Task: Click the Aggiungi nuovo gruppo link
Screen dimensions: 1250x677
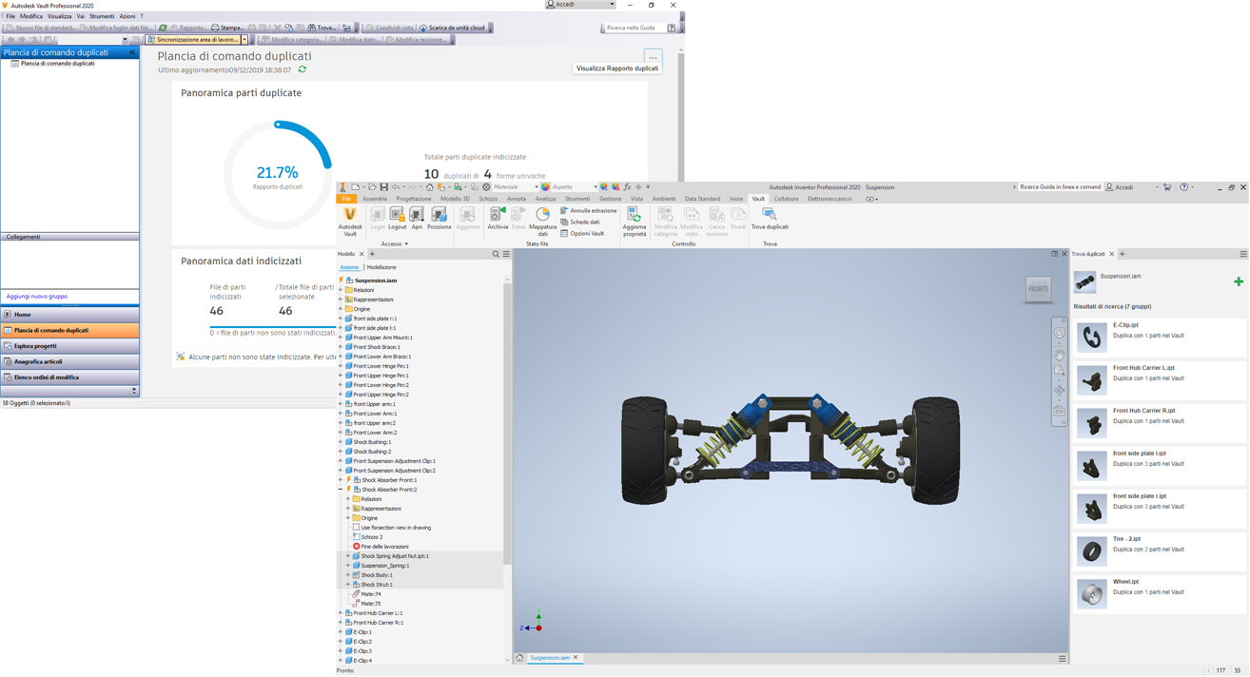Action: point(37,297)
